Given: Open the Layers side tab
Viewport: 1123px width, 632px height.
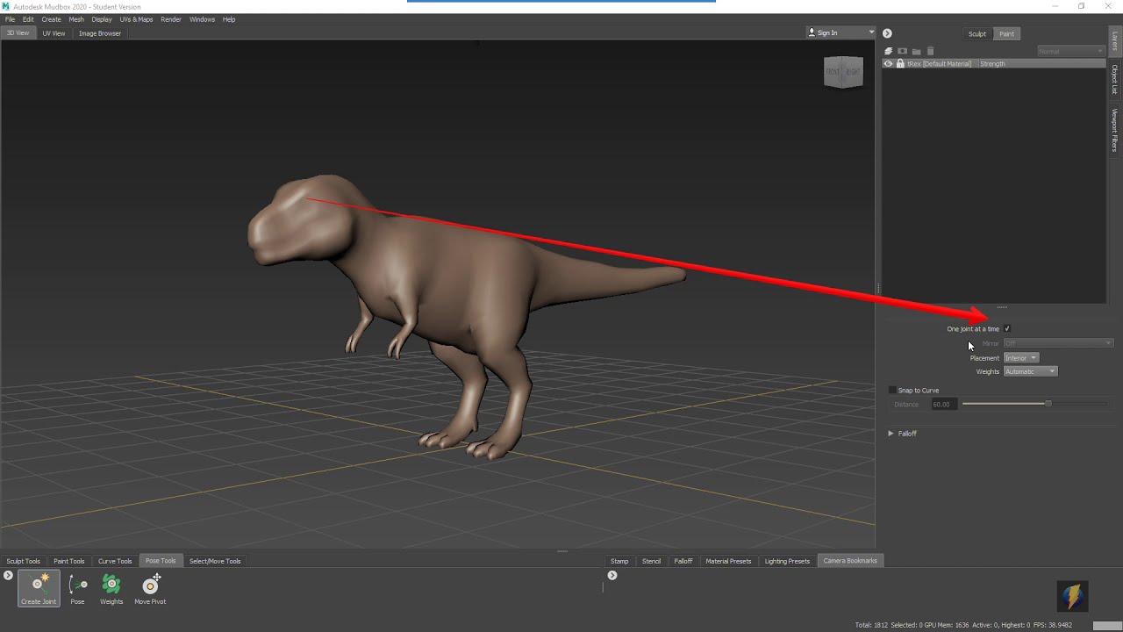Looking at the screenshot, I should (x=1115, y=41).
